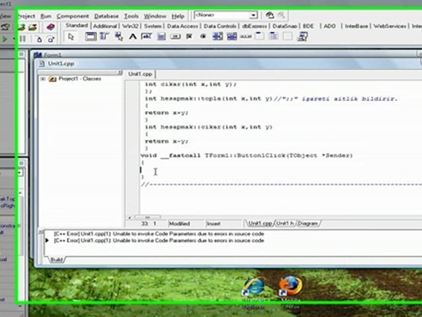Select the ComboBox component icon
422x317 pixels.
pyautogui.click(x=232, y=37)
